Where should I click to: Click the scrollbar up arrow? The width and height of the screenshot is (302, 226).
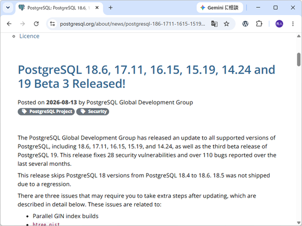click(x=299, y=36)
